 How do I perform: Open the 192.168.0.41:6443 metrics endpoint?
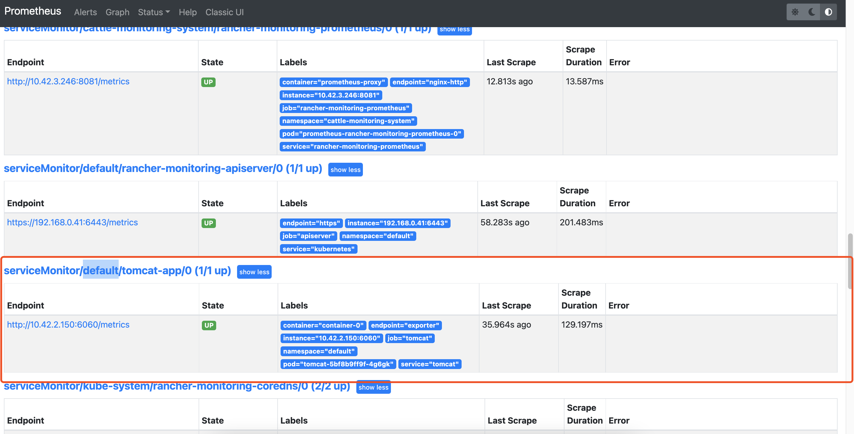pyautogui.click(x=72, y=222)
